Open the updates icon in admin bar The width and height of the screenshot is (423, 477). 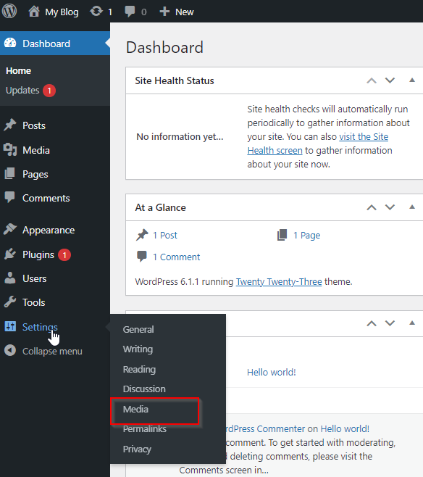tap(96, 12)
